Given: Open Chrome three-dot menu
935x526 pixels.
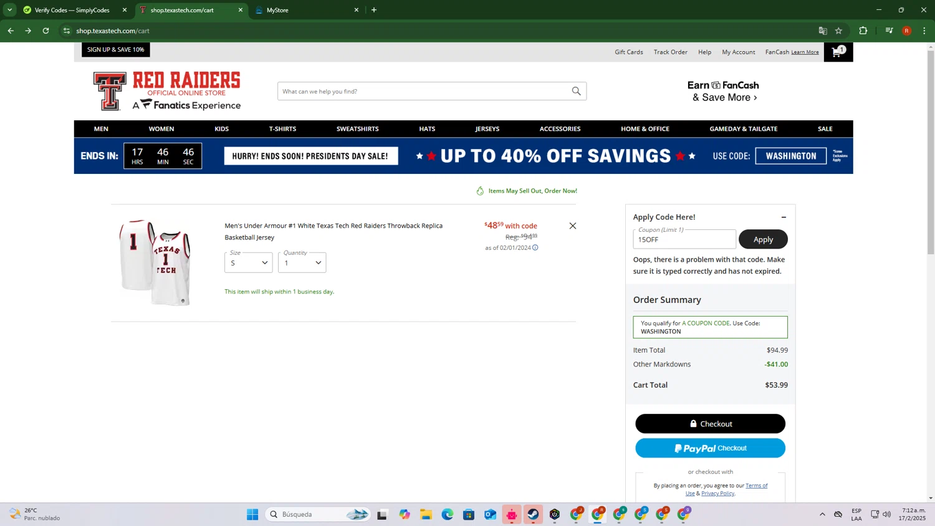Looking at the screenshot, I should (924, 31).
